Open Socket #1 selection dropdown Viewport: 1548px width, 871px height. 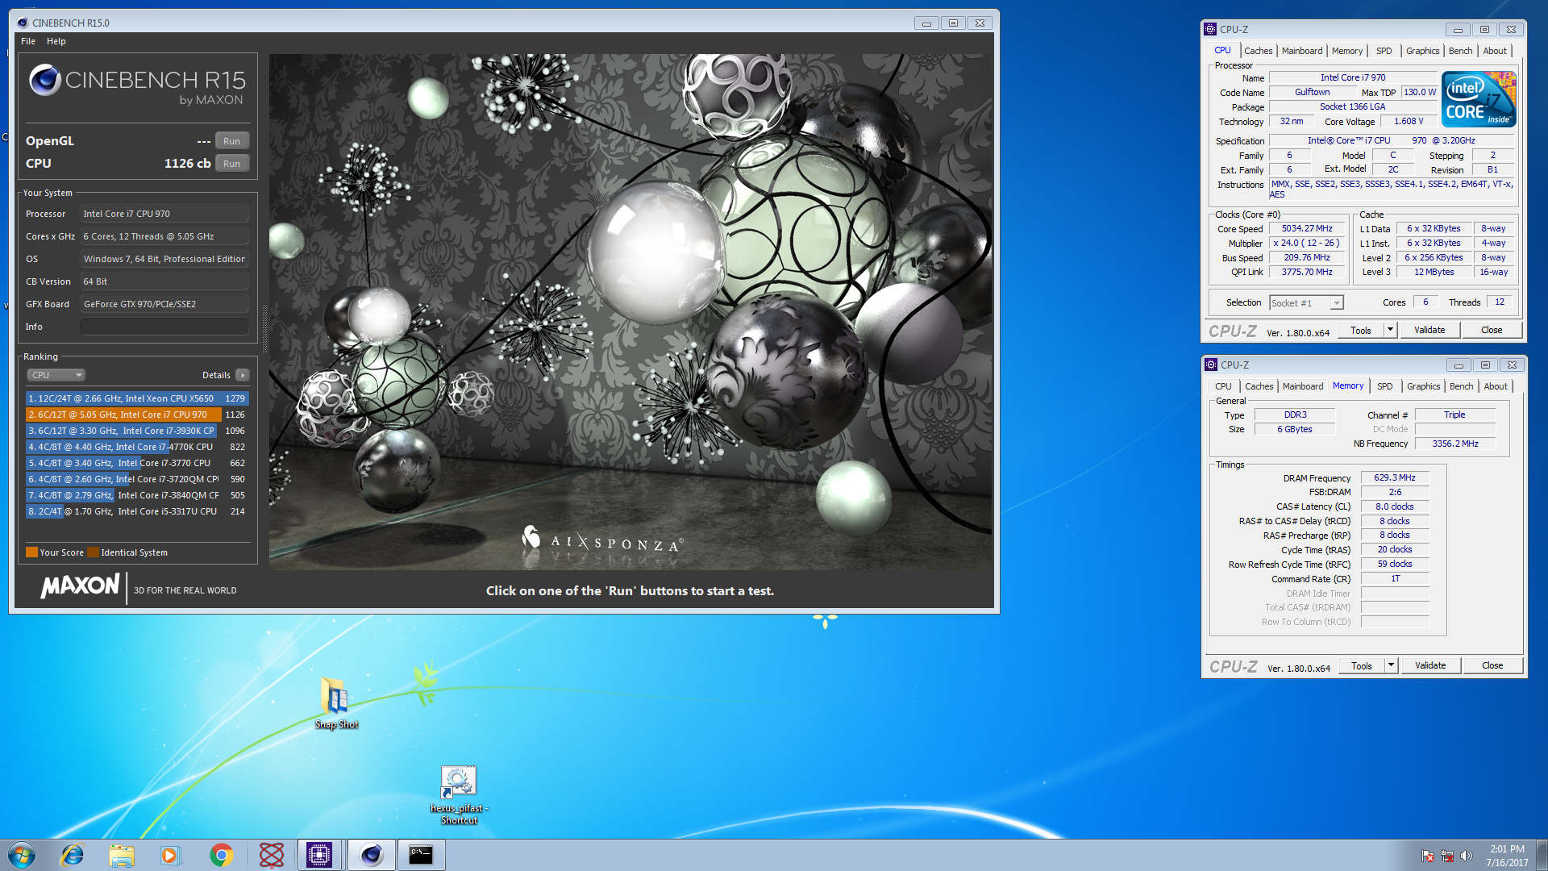[x=1306, y=303]
